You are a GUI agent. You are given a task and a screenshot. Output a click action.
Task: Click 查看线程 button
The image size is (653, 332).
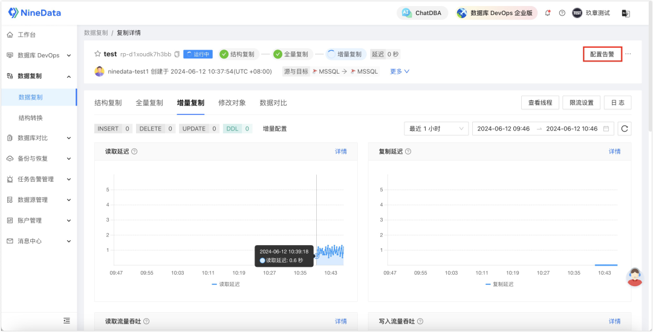[540, 103]
